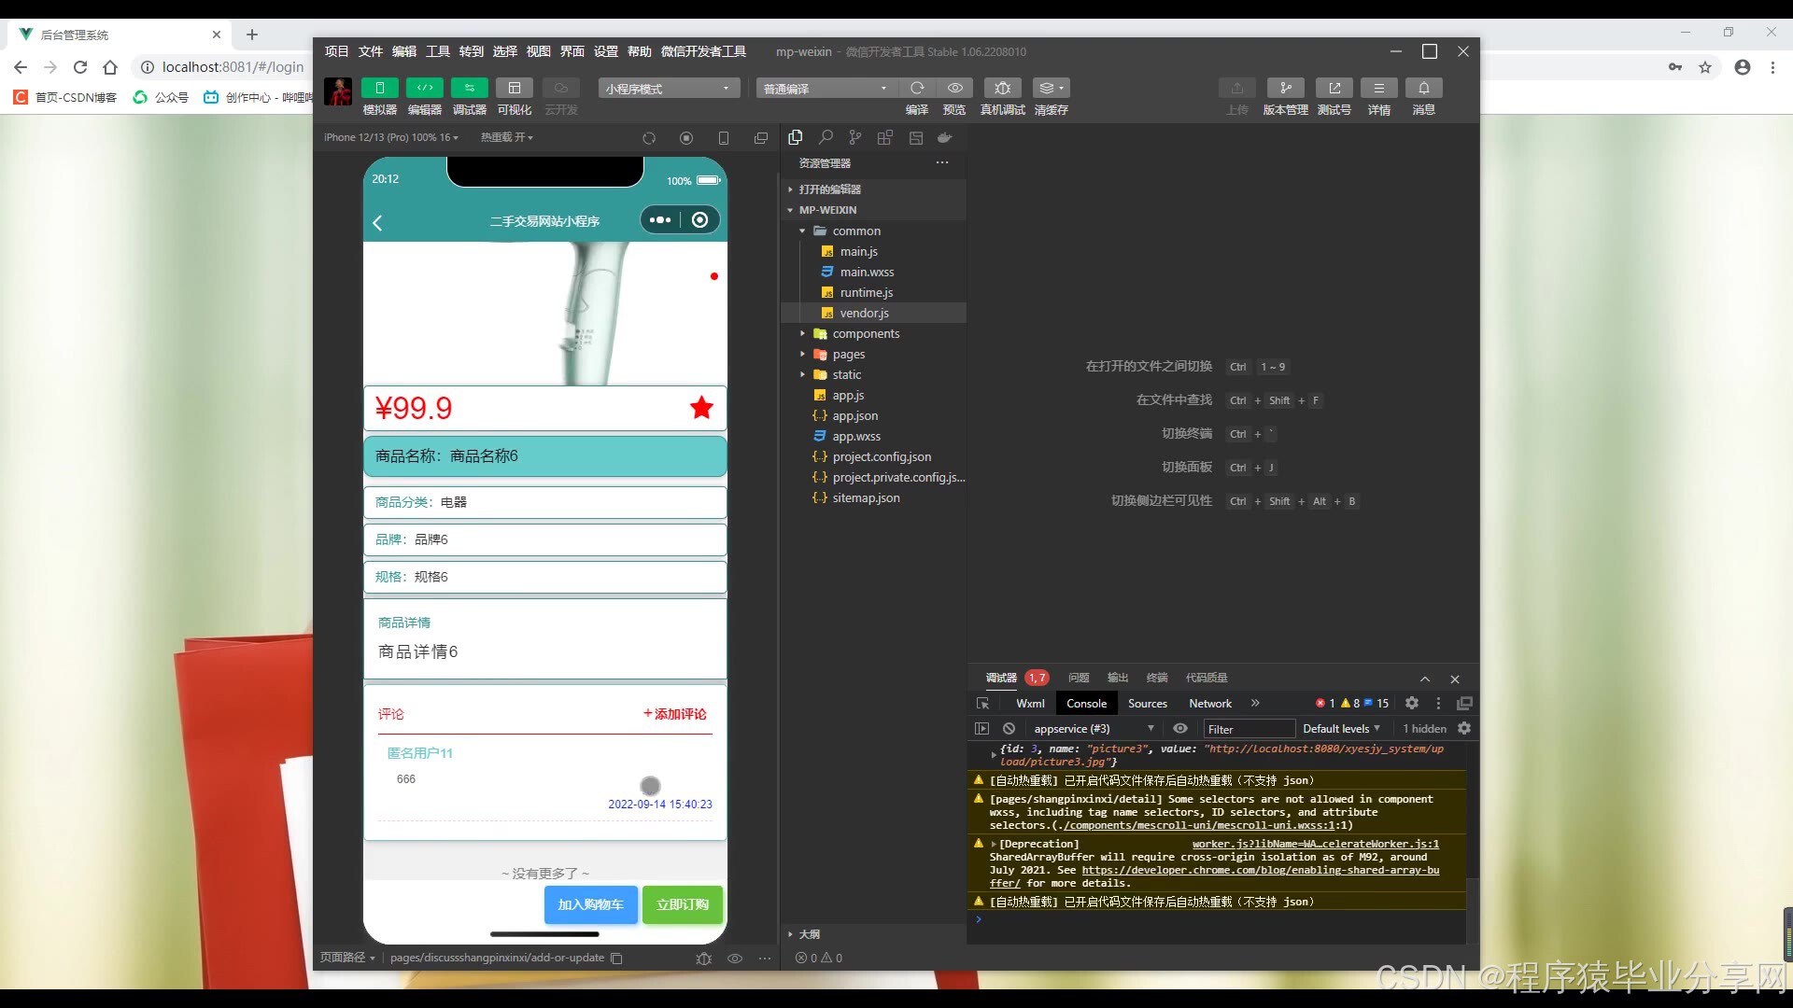This screenshot has height=1008, width=1793.
Task: Switch to the Network tab
Action: tap(1209, 703)
